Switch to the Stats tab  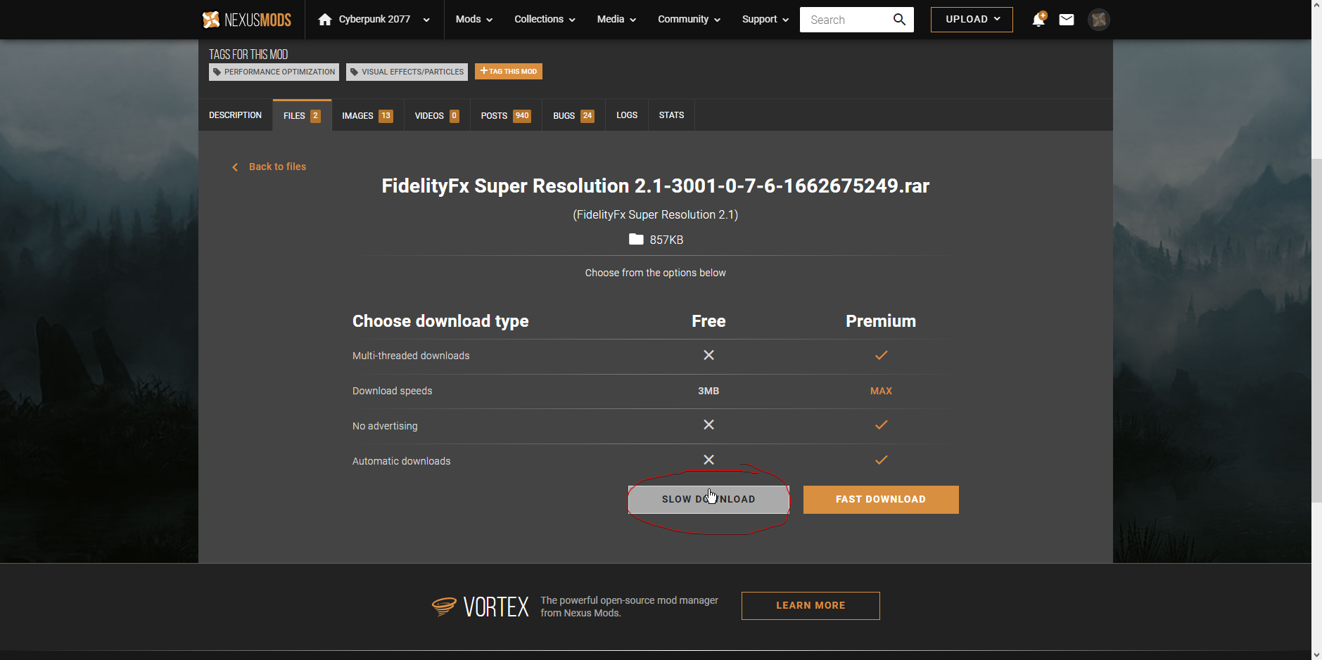tap(671, 115)
